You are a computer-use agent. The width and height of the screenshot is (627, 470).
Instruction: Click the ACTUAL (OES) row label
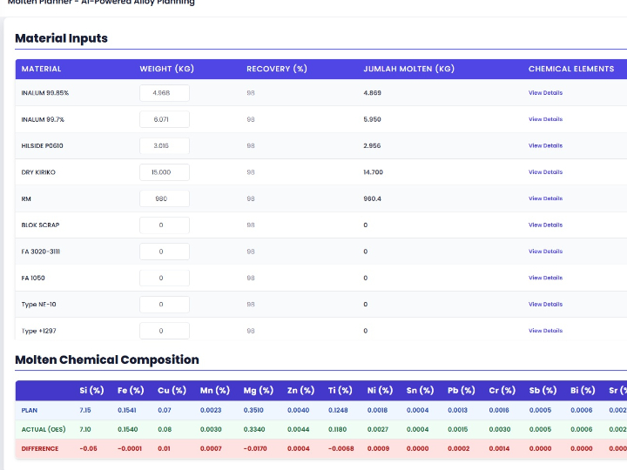coord(44,429)
